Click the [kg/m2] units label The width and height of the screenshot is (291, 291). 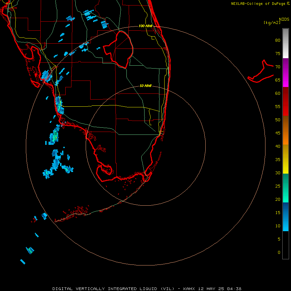tap(272, 23)
